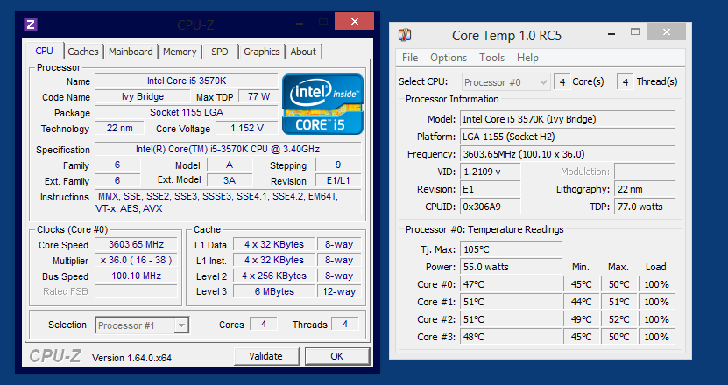This screenshot has height=385, width=728.
Task: Click the TDP value '77.0 watts'
Action: 645,206
